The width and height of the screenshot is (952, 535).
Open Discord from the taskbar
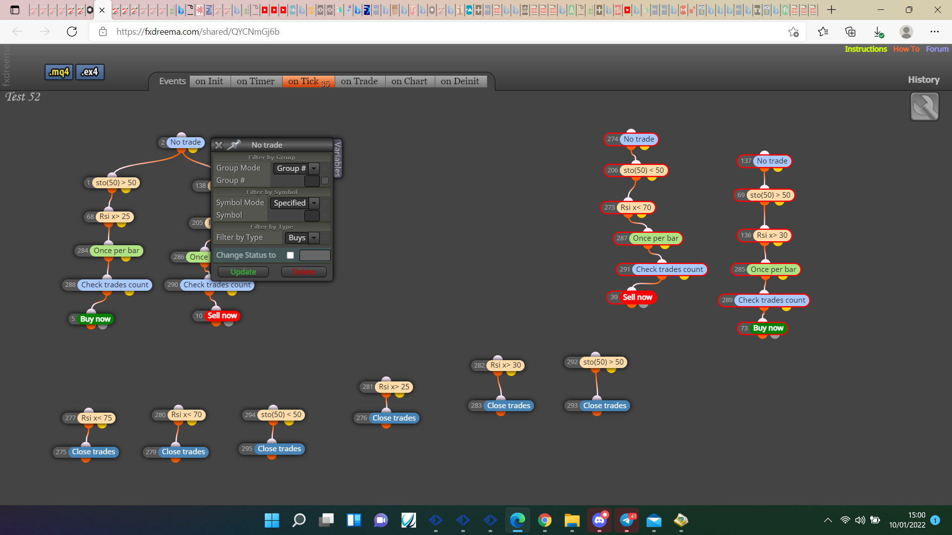[599, 520]
